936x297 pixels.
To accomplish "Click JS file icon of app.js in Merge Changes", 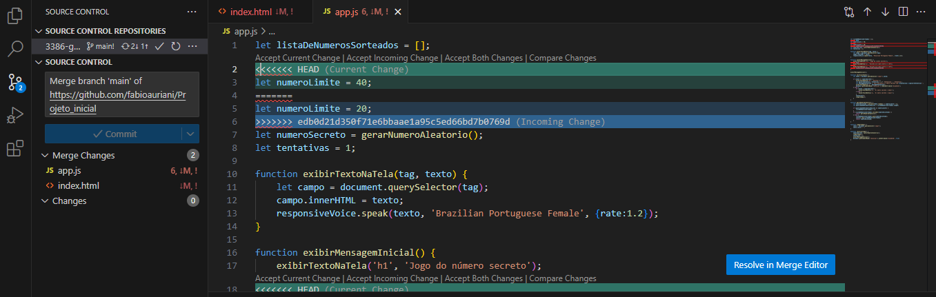I will [50, 171].
